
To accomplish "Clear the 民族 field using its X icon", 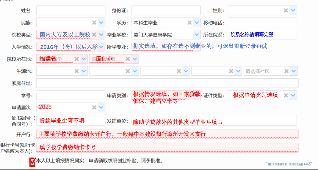I will [94, 23].
